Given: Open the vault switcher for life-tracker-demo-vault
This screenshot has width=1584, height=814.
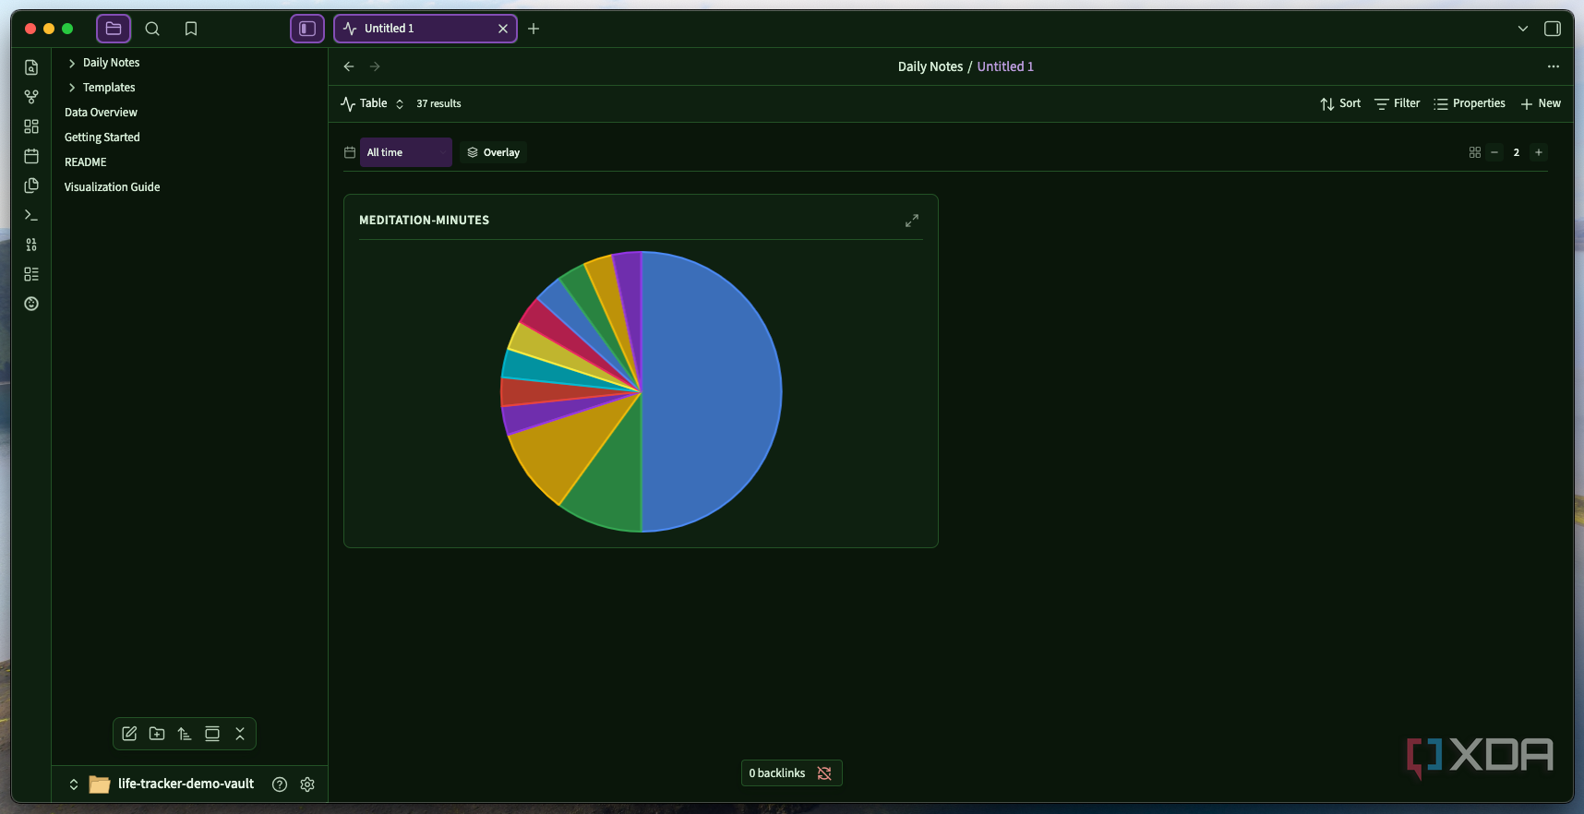Looking at the screenshot, I should point(161,784).
